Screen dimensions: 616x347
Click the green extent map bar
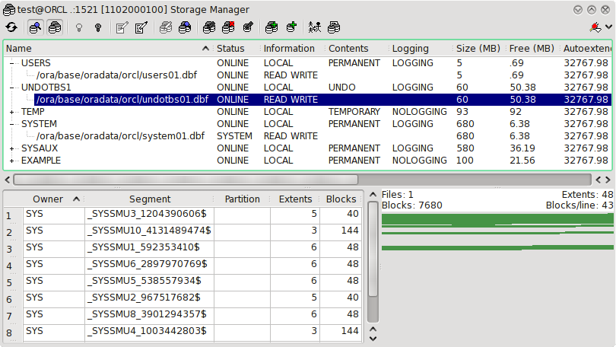point(494,219)
